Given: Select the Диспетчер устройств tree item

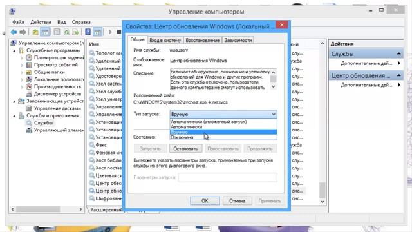Looking at the screenshot, I should [57, 94].
